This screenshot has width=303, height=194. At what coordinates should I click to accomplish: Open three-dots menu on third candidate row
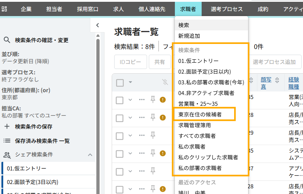[x=142, y=135]
